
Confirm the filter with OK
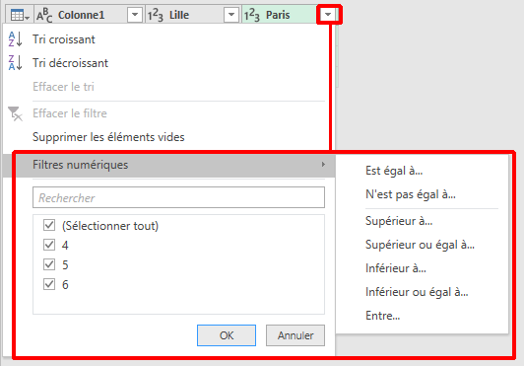(227, 335)
